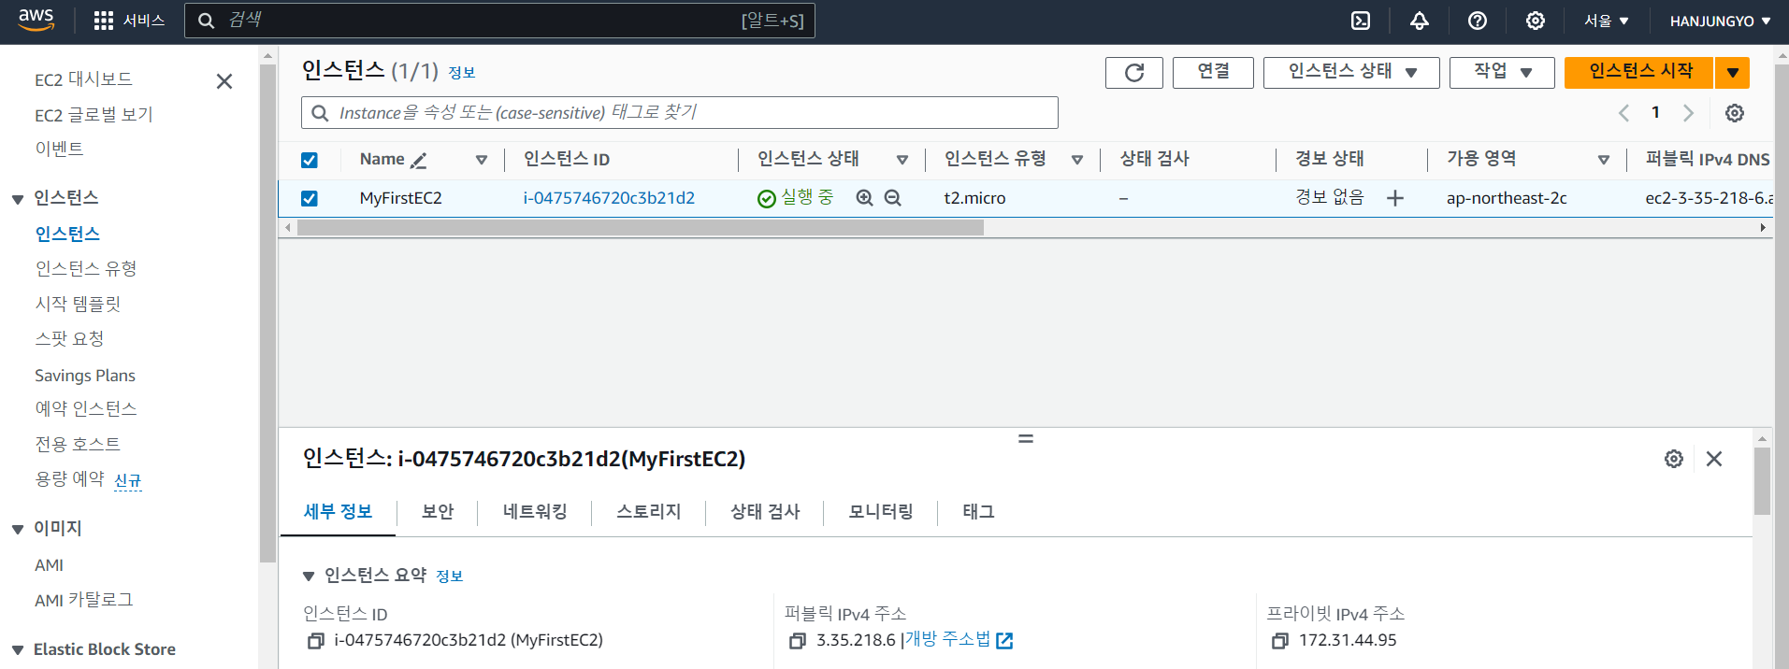The width and height of the screenshot is (1789, 669).
Task: Focus the instance filter search field
Action: coord(680,113)
